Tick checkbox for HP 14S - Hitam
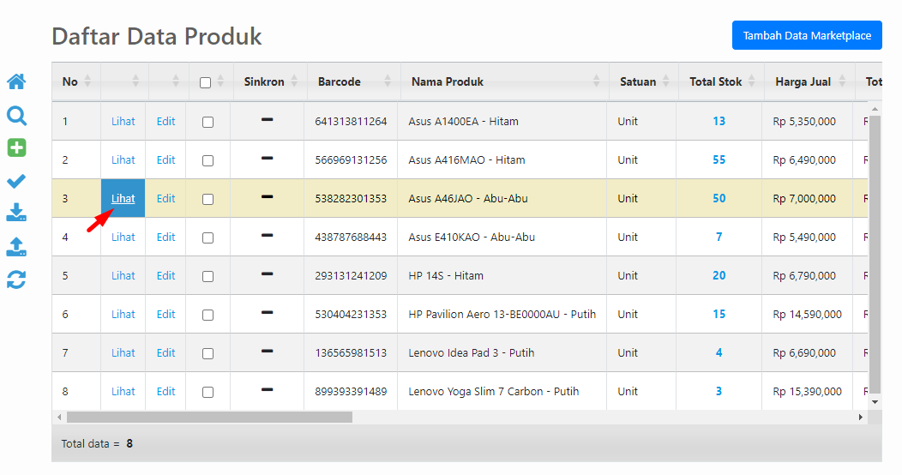Viewport: 902px width, 475px height. [x=208, y=276]
